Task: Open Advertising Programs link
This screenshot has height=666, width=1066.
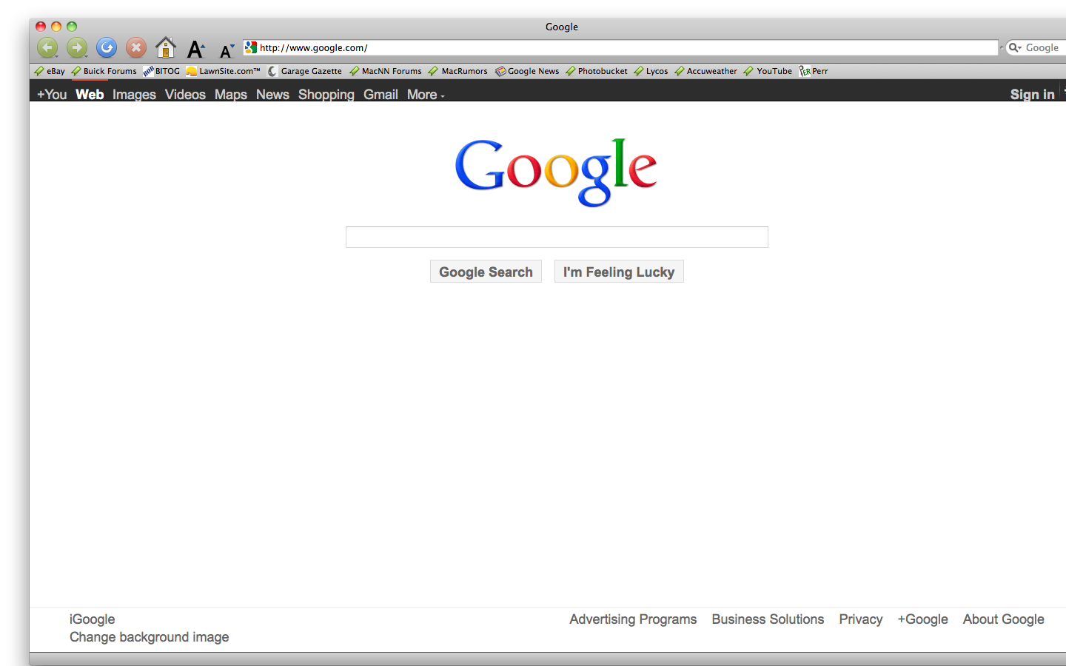Action: coord(633,619)
